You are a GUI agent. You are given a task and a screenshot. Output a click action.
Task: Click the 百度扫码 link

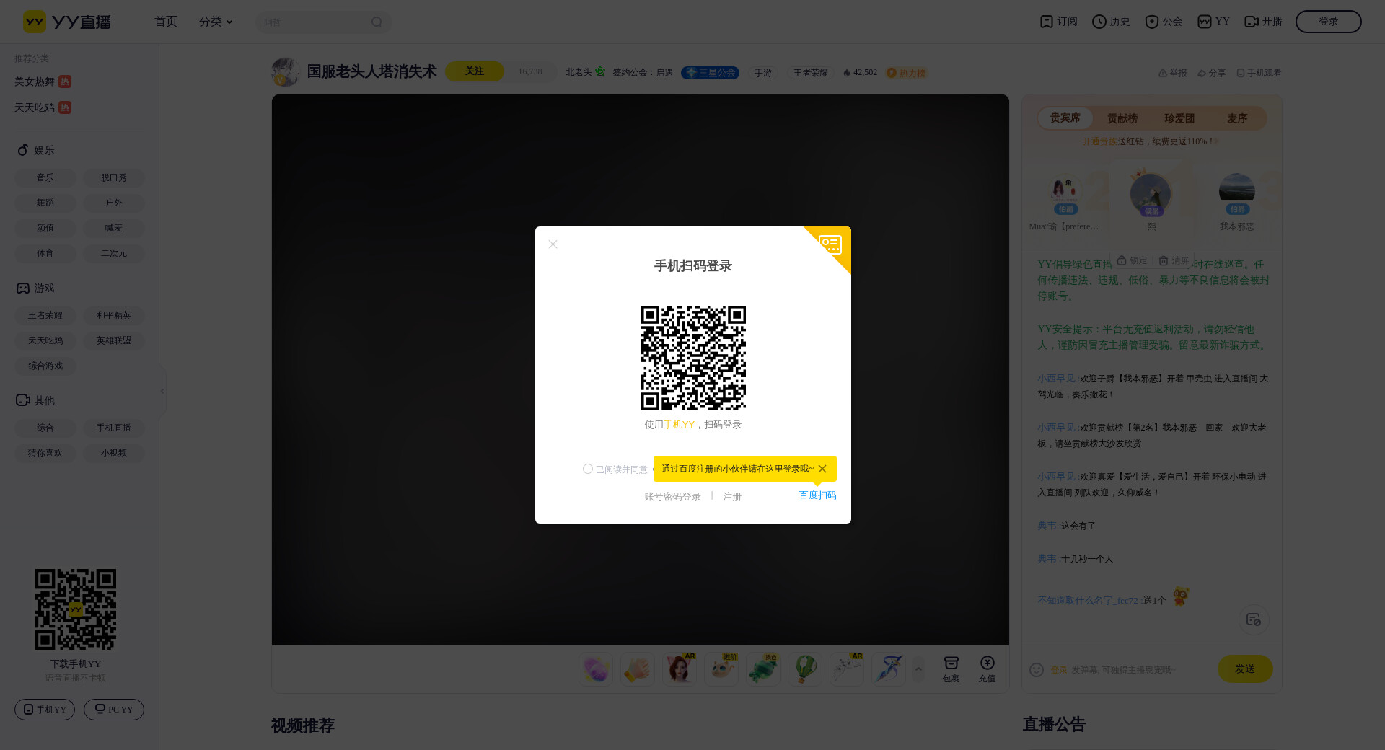(x=817, y=495)
